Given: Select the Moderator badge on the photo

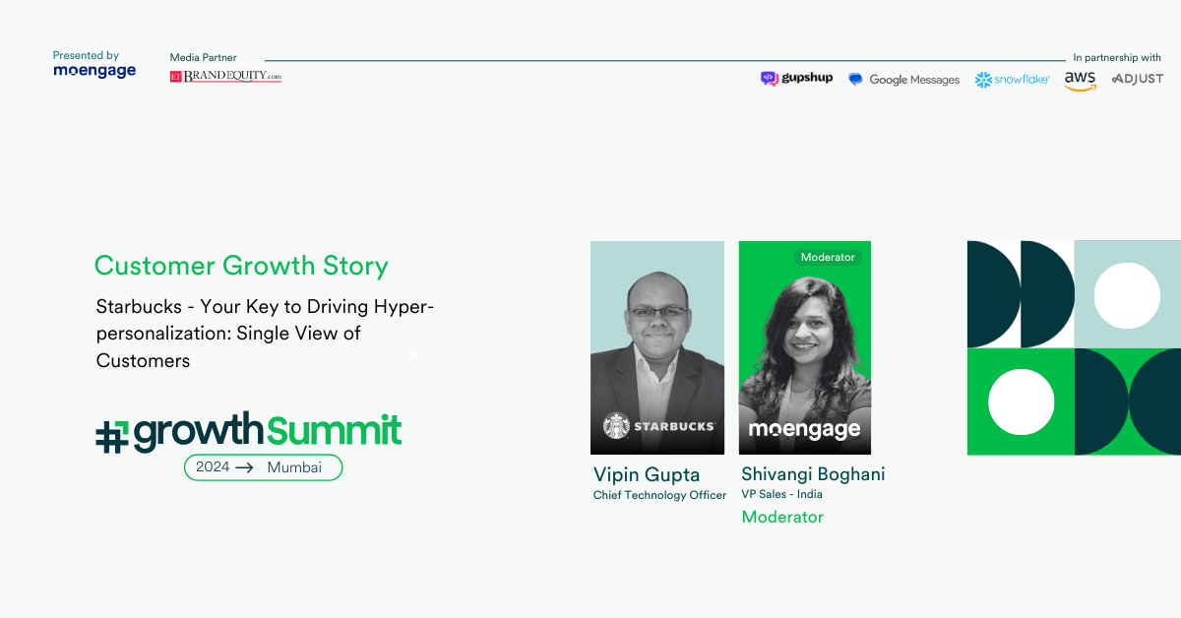Looking at the screenshot, I should [828, 257].
